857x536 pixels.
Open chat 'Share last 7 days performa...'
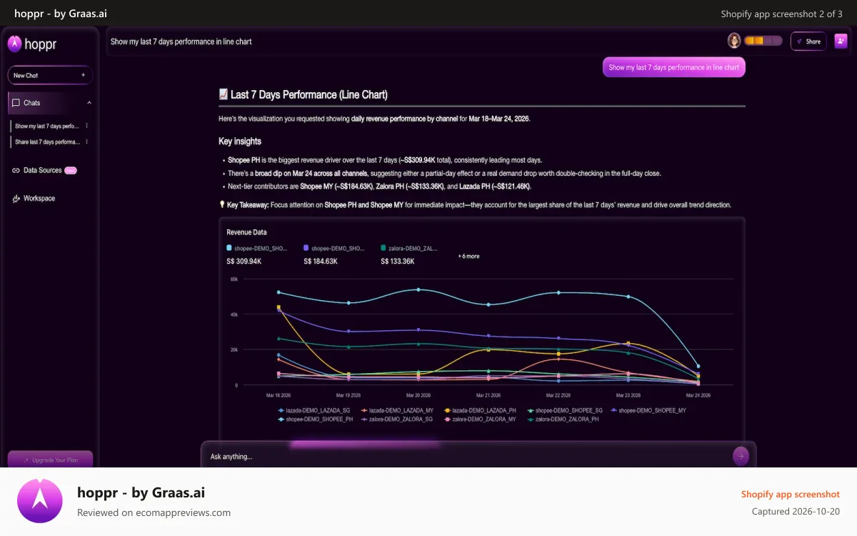point(47,142)
